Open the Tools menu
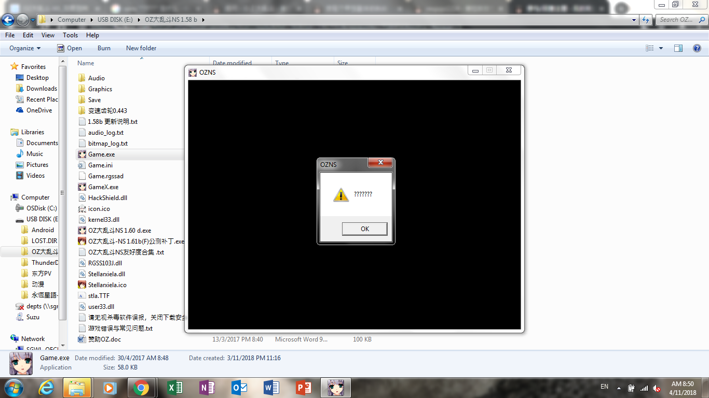 70,35
